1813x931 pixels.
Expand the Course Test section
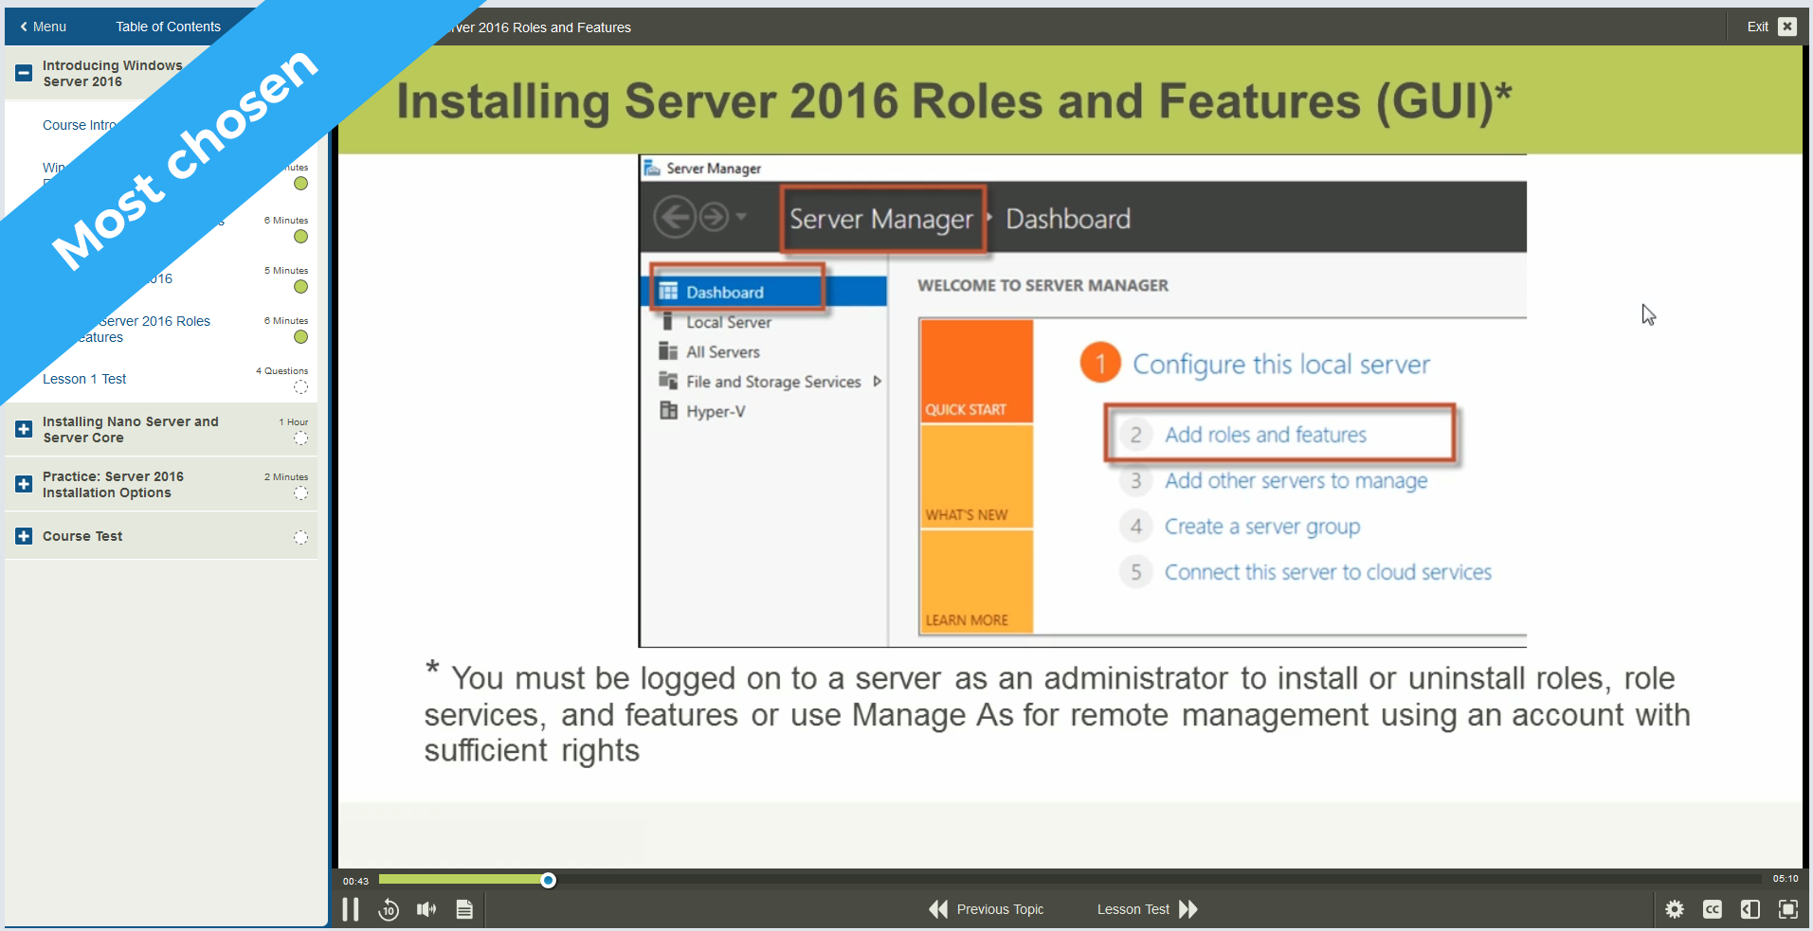pos(24,536)
